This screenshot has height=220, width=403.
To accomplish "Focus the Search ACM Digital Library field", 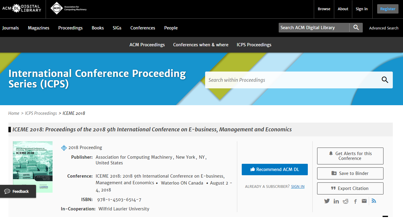I will click(x=314, y=28).
